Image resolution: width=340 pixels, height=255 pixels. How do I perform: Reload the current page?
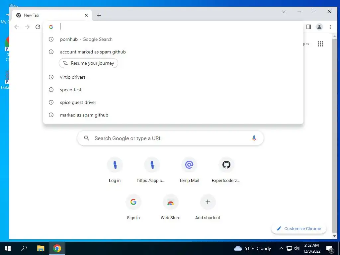tap(38, 27)
